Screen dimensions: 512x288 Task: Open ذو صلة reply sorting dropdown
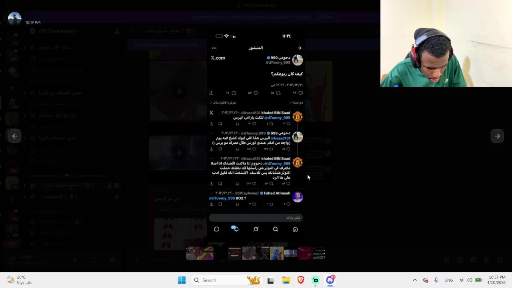click(x=296, y=102)
